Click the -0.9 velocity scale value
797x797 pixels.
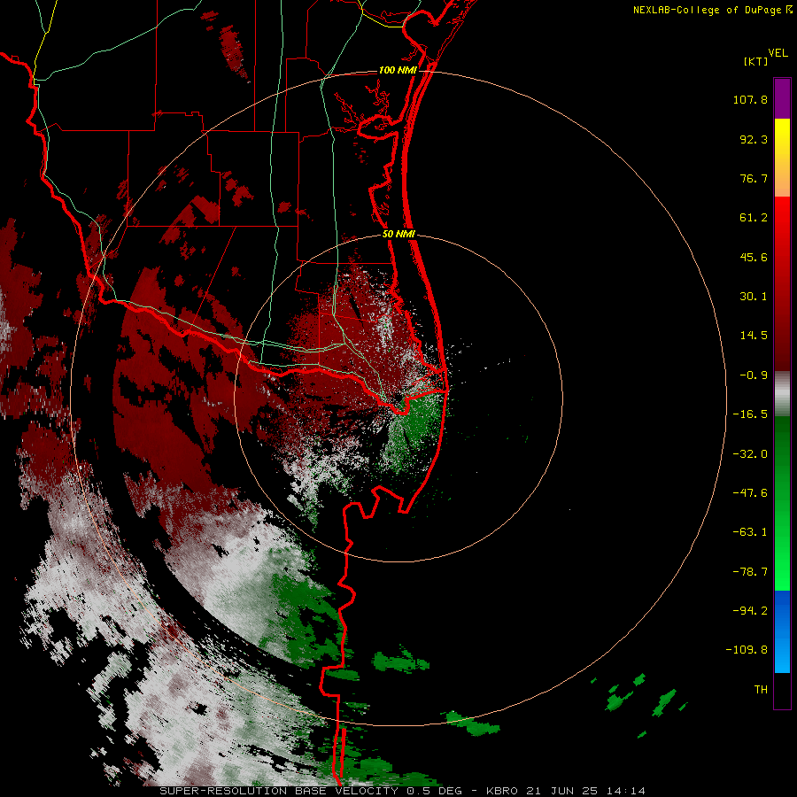[754, 375]
